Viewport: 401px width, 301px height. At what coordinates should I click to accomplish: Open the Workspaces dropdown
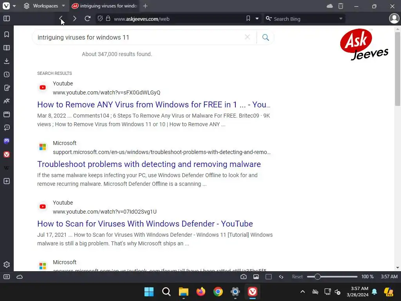click(x=45, y=6)
